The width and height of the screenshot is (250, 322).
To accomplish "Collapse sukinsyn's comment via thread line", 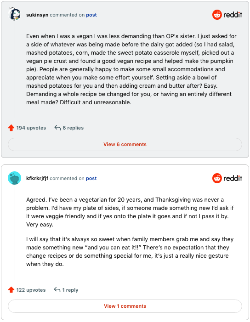I will pyautogui.click(x=15, y=69).
